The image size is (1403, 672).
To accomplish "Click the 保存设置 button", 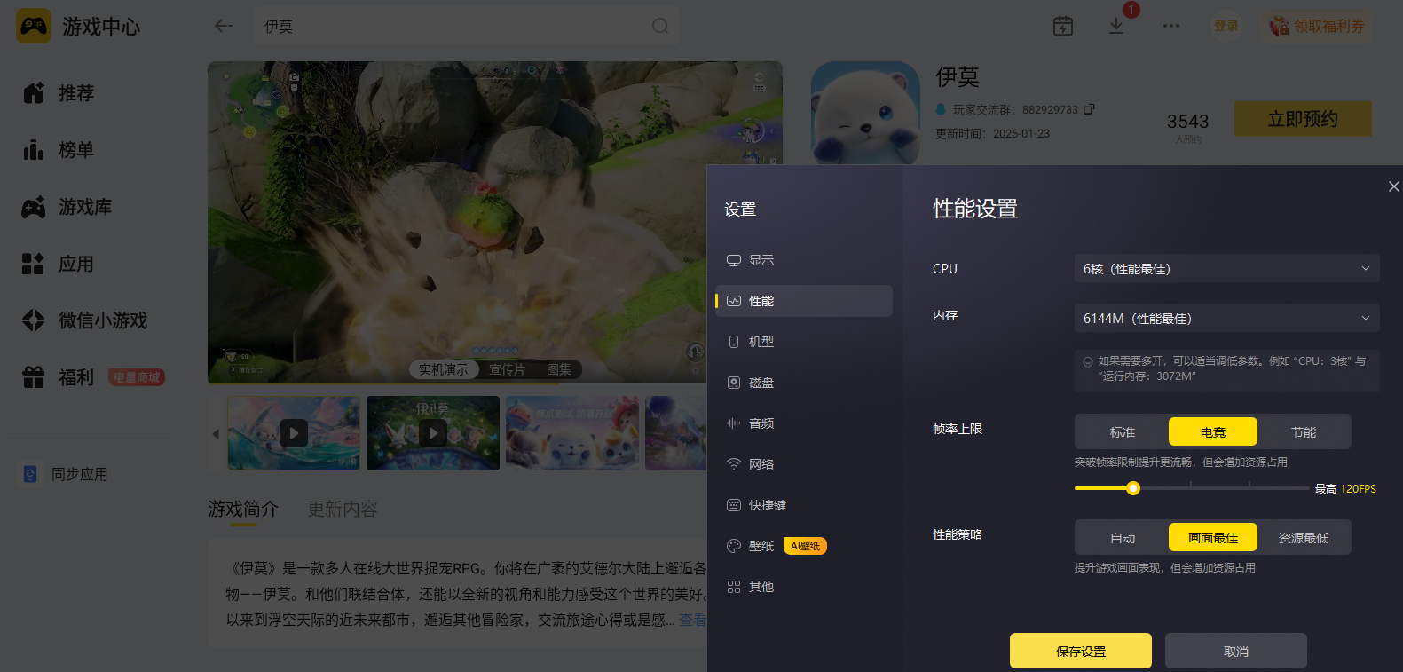I will tap(1081, 651).
